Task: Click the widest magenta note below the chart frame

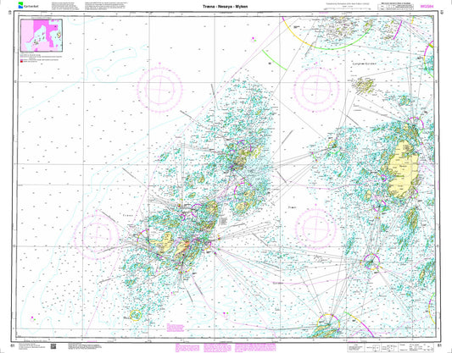Action: pos(255,347)
